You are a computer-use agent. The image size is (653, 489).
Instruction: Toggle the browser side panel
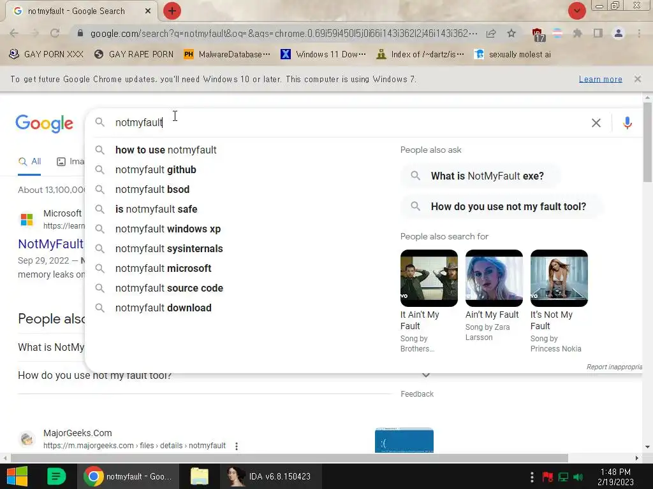click(598, 33)
